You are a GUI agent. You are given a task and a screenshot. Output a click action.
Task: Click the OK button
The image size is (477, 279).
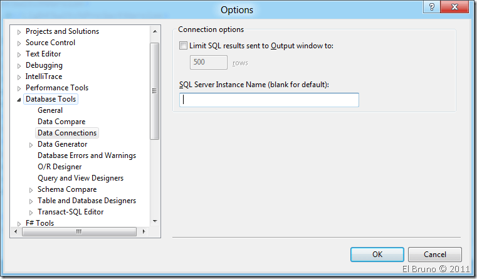377,255
